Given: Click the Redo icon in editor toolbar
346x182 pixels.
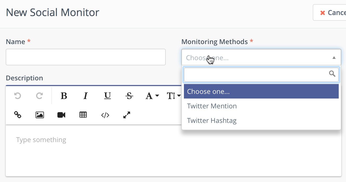Looking at the screenshot, I should point(39,96).
